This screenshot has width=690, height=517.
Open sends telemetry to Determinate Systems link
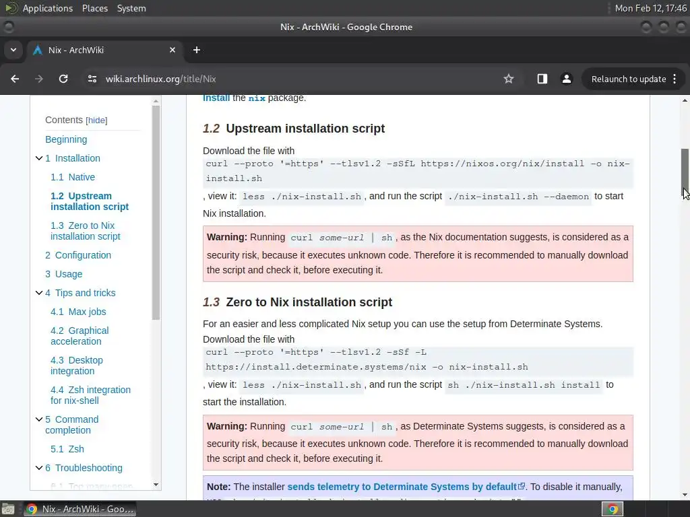pyautogui.click(x=402, y=487)
